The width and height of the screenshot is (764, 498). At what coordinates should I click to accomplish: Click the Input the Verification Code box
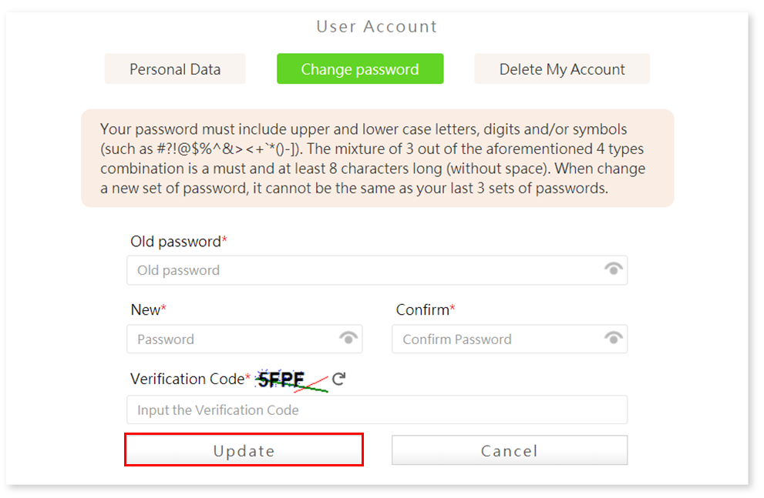click(376, 410)
